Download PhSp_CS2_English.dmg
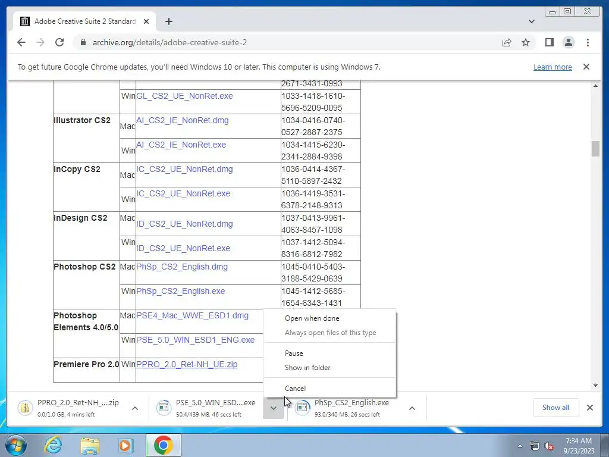 182,267
